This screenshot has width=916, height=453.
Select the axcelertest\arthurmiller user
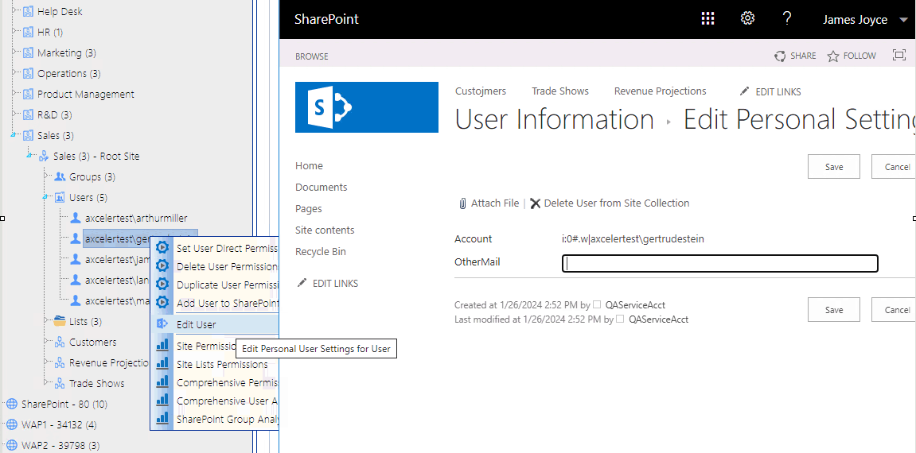pos(136,218)
